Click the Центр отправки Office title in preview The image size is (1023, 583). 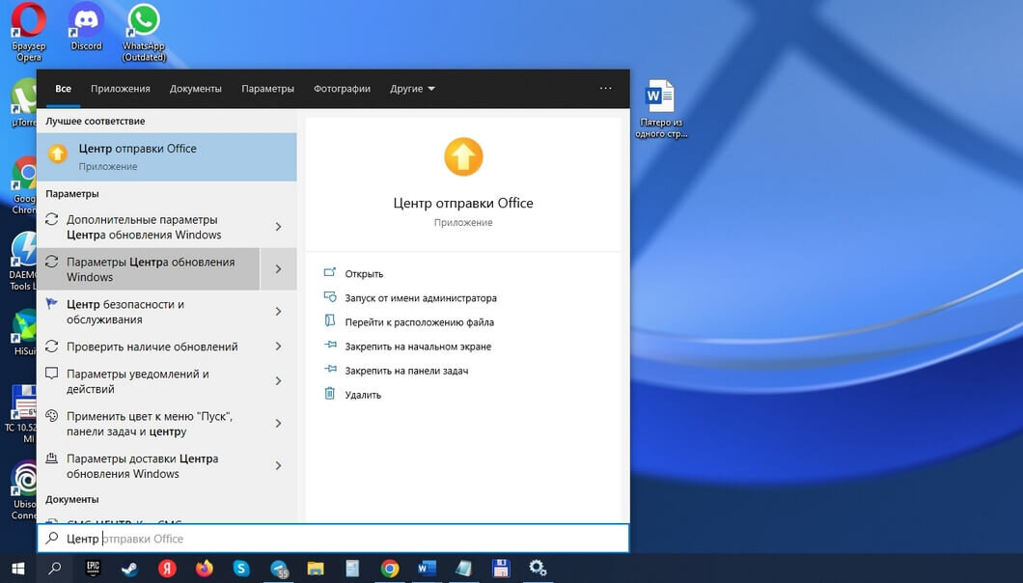click(463, 203)
